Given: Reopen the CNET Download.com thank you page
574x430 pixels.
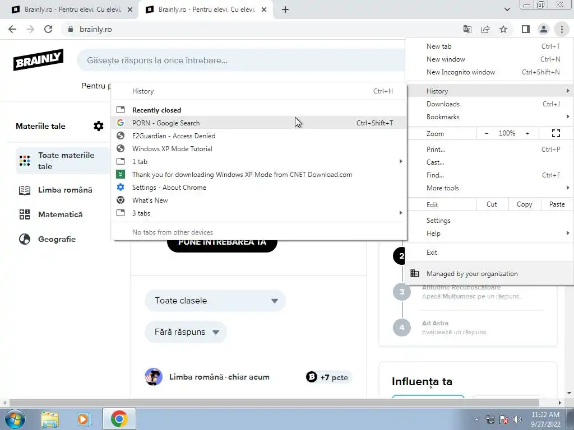Looking at the screenshot, I should pos(259,175).
